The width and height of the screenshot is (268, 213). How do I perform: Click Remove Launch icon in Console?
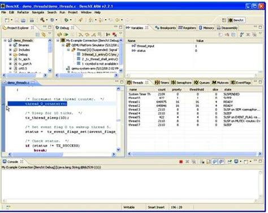tap(187, 162)
